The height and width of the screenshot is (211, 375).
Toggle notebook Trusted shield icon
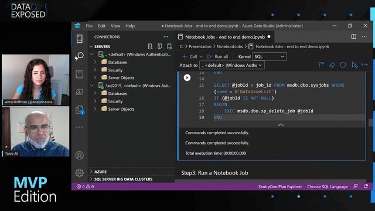tap(343, 65)
